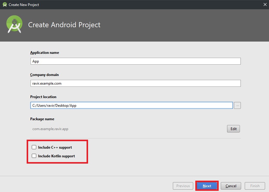
Task: Click the Project location label
Action: coord(43,97)
